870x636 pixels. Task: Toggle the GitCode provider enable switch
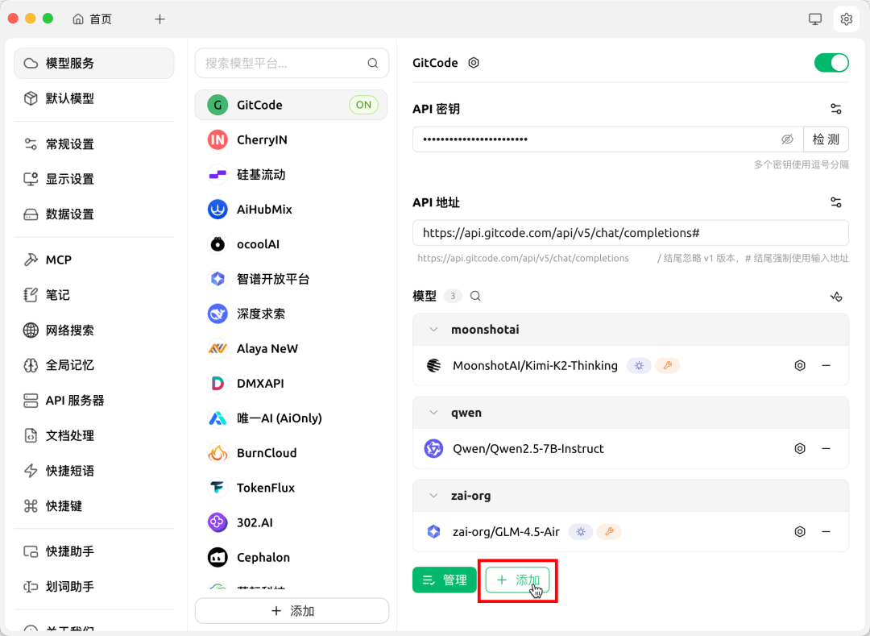click(831, 63)
